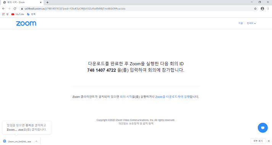Expand the download item options arrow
The image size is (272, 145).
36,141
